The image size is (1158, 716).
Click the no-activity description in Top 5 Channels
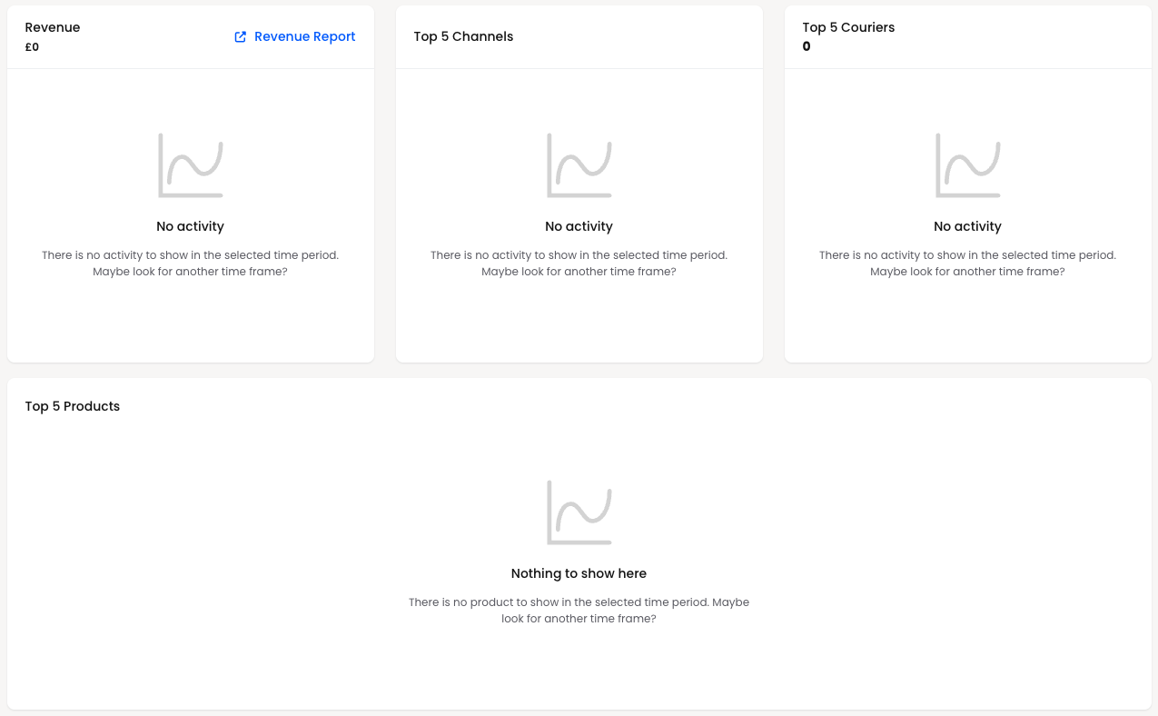(x=579, y=264)
